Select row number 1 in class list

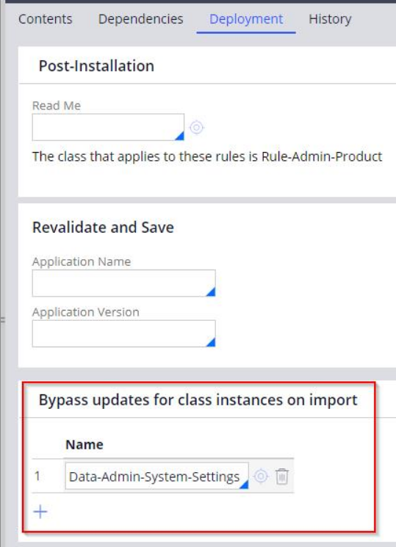37,476
